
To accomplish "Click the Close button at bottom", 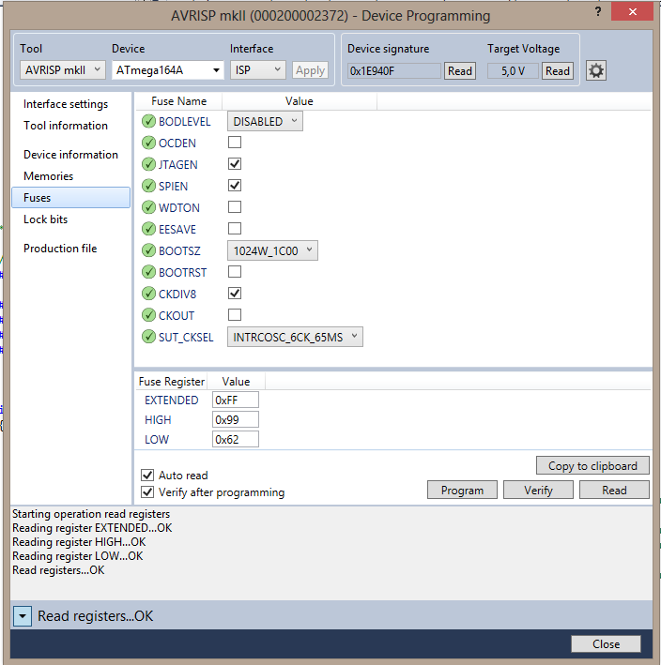I will pos(606,643).
